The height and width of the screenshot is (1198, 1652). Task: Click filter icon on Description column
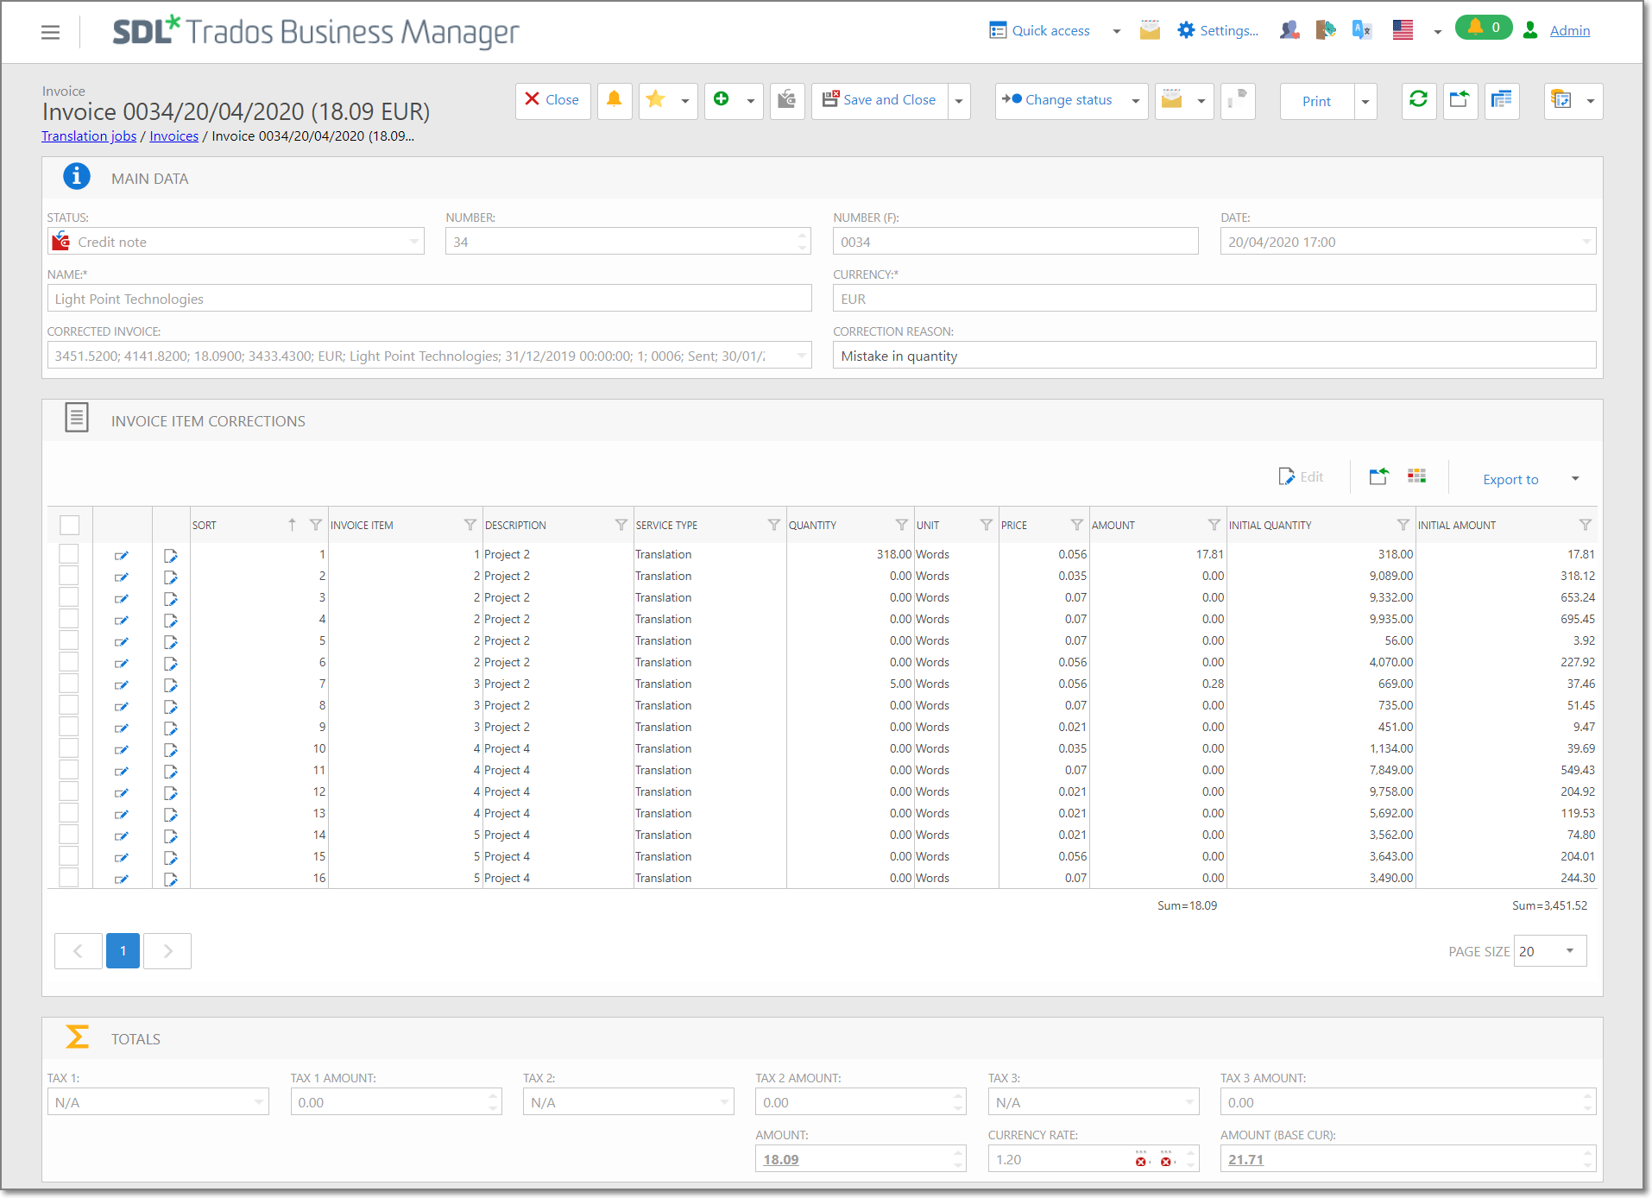[x=621, y=525]
